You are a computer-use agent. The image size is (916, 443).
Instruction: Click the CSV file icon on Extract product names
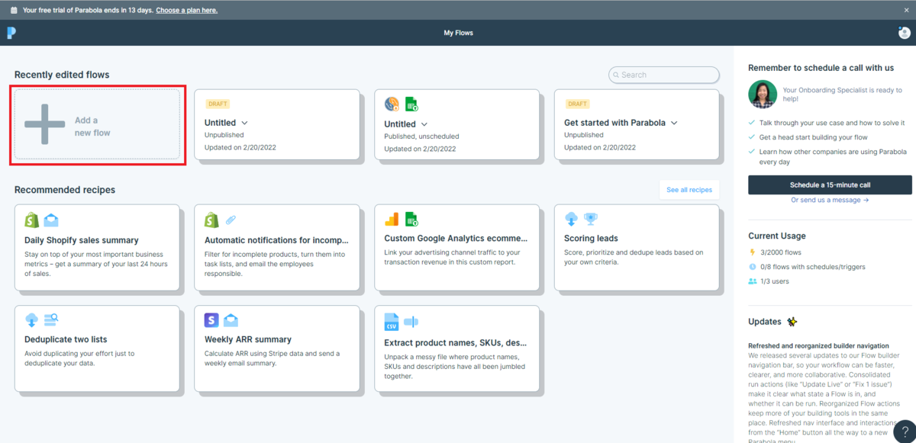click(x=392, y=322)
